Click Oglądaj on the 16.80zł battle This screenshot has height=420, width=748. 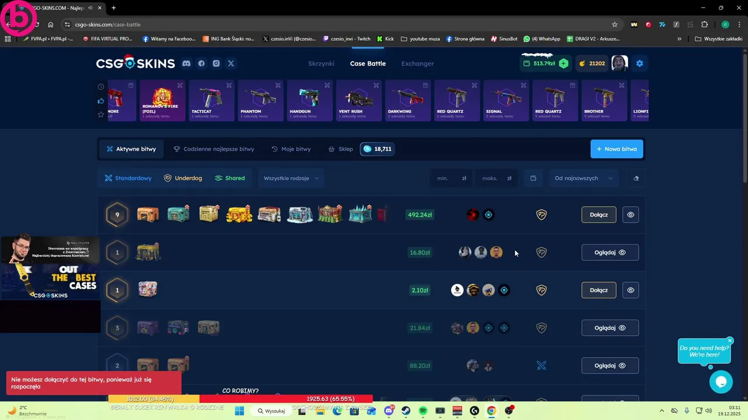coord(610,253)
